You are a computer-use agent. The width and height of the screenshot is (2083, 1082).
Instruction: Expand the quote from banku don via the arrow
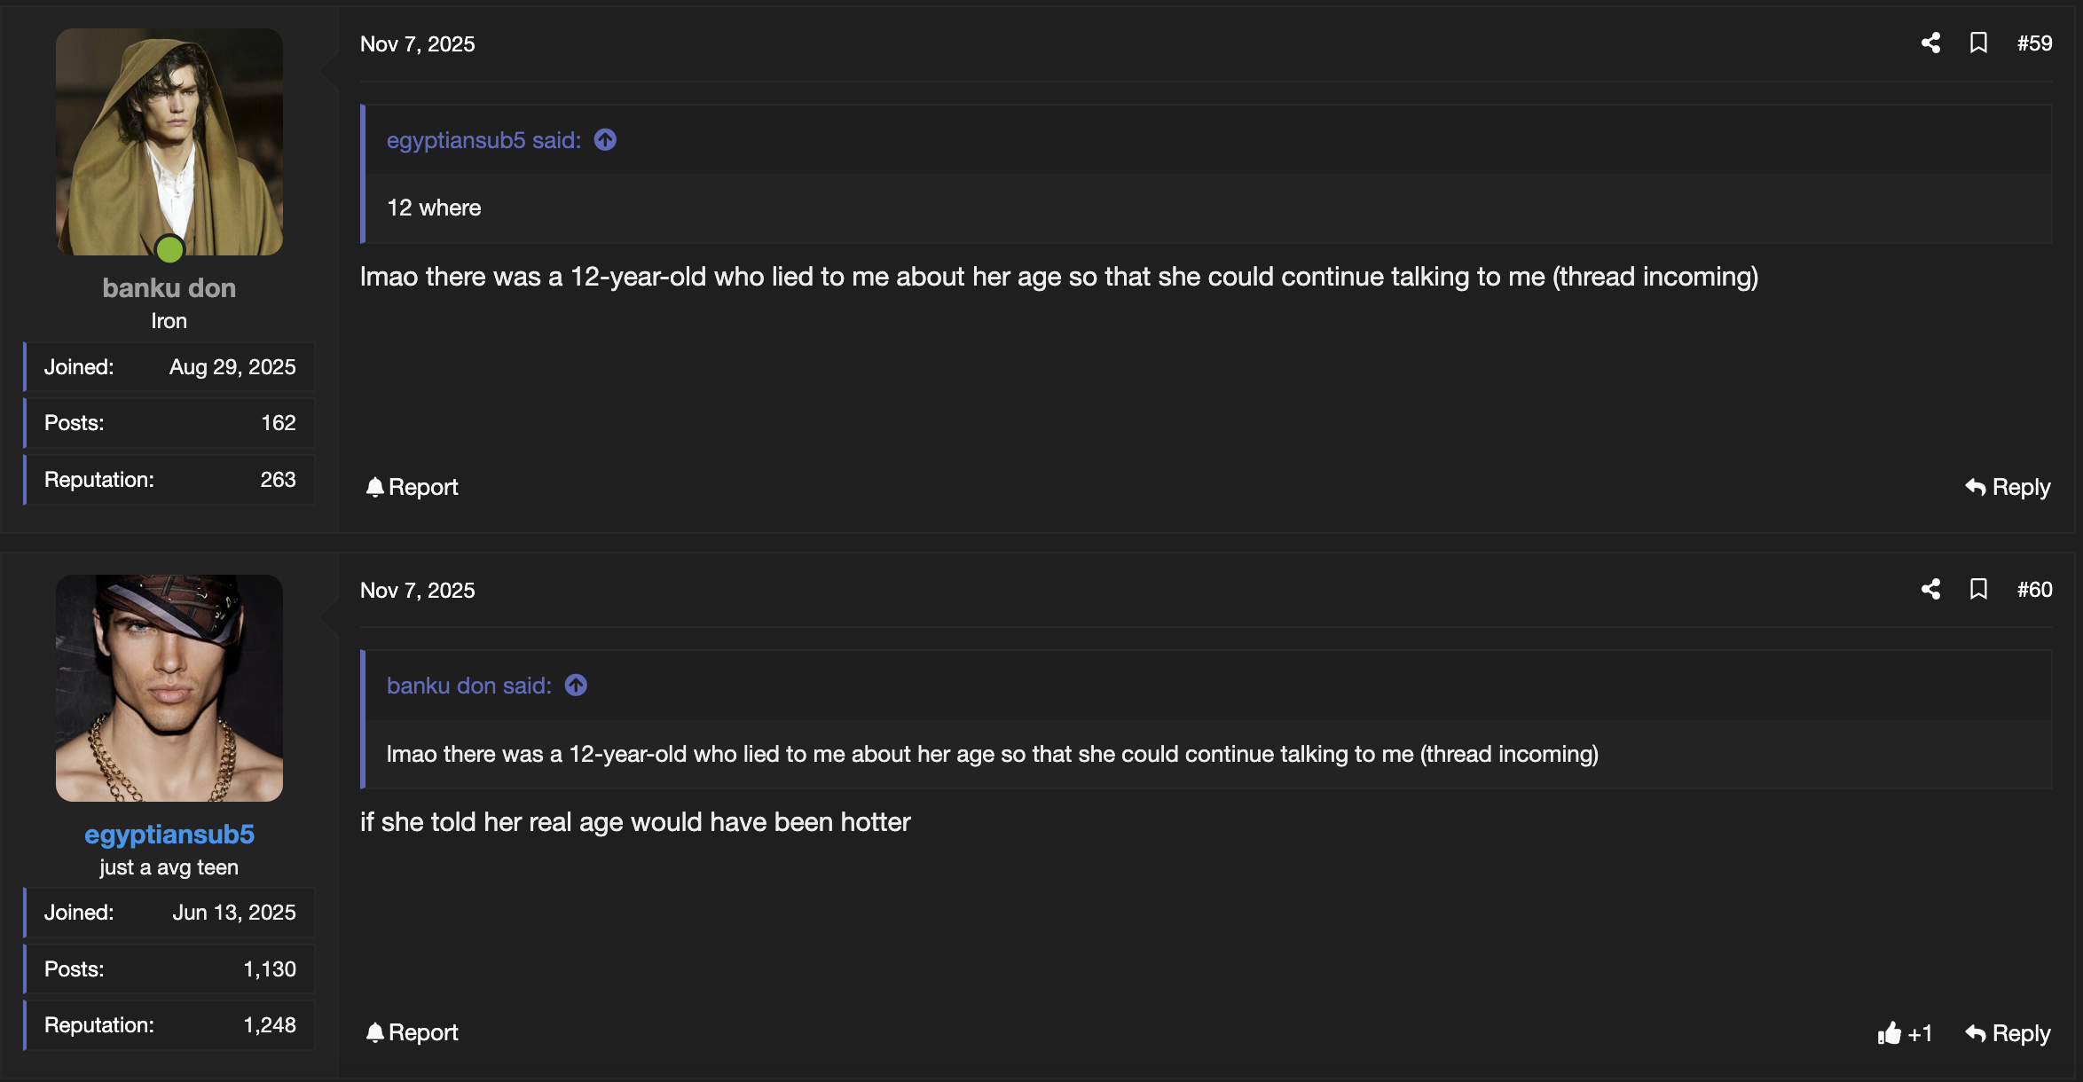575,684
